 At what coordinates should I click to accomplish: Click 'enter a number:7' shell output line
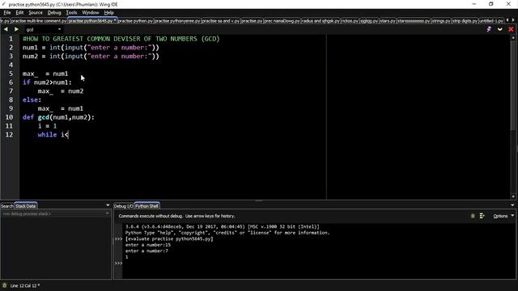point(146,251)
